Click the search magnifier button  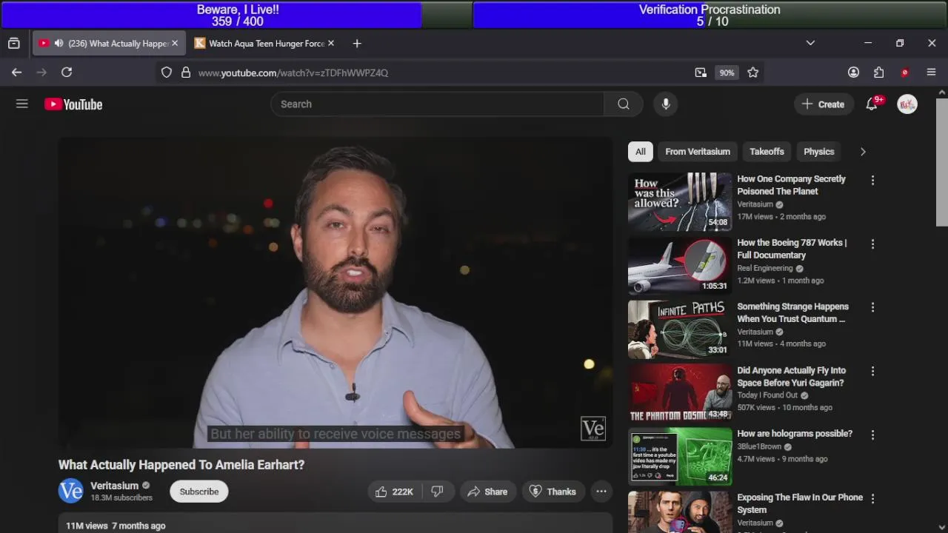(624, 104)
